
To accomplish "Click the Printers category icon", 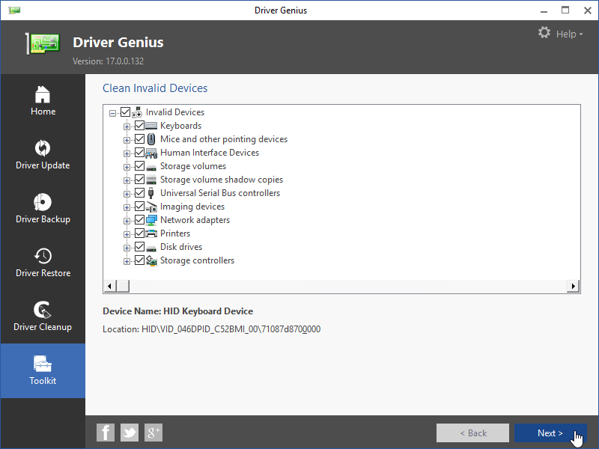I will [x=151, y=233].
